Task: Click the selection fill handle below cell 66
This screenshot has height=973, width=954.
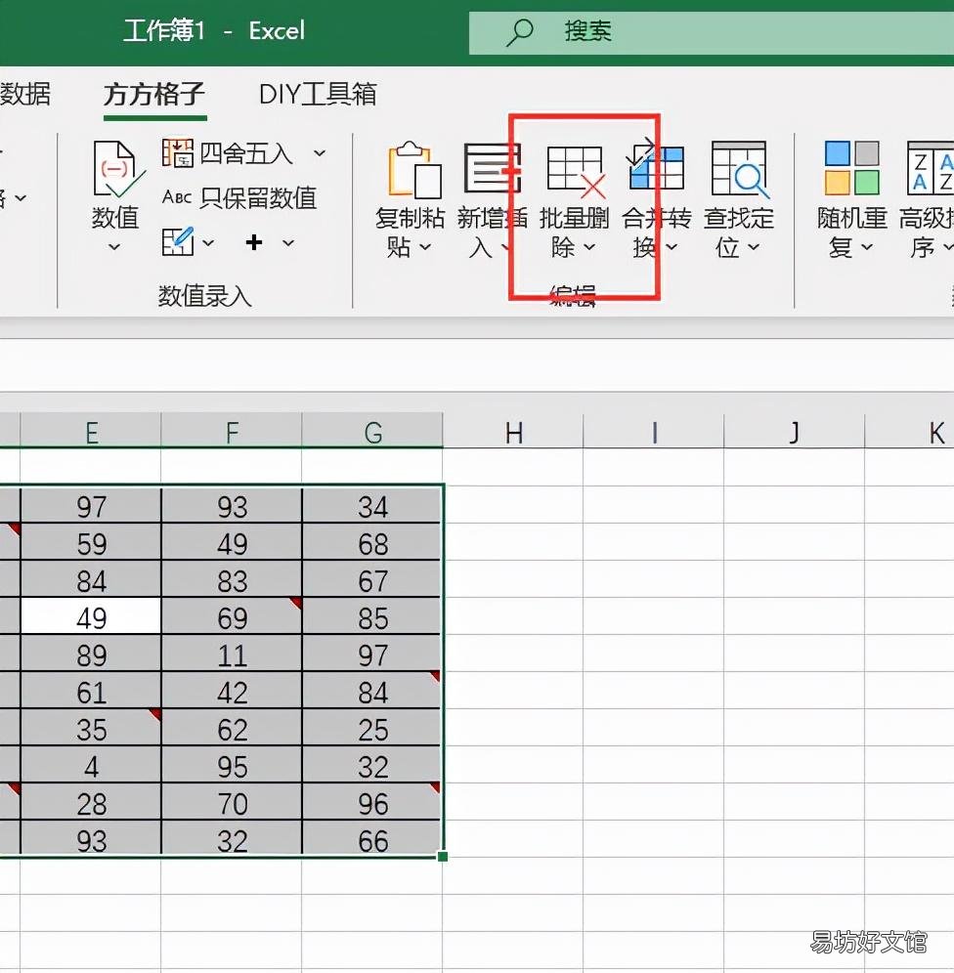Action: click(443, 857)
